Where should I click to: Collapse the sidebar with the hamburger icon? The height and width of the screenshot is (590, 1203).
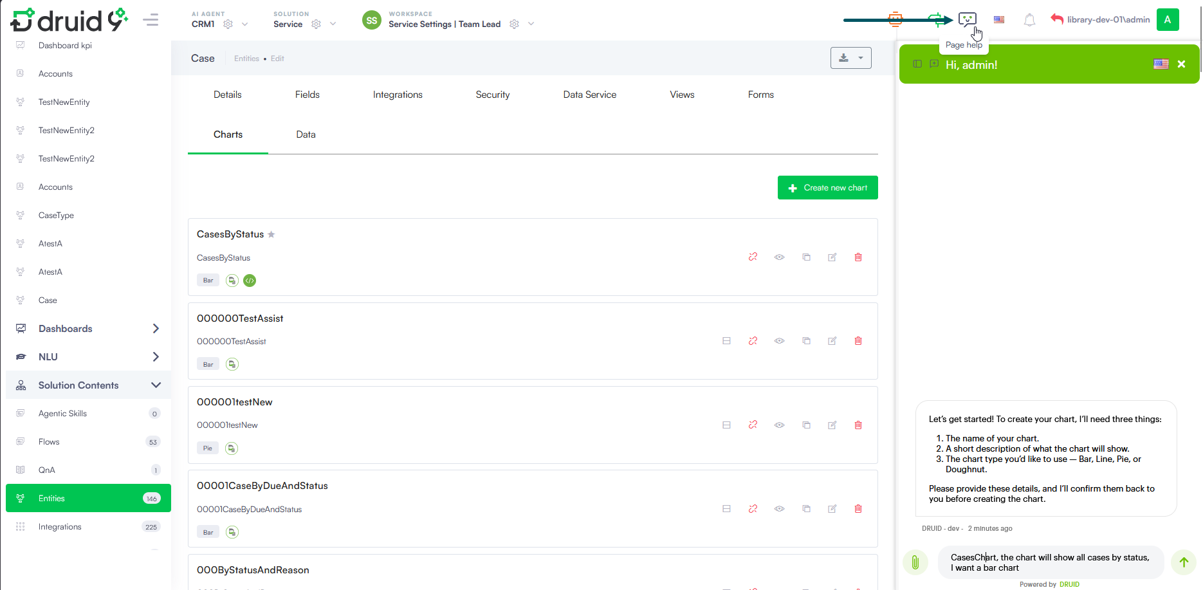click(151, 20)
